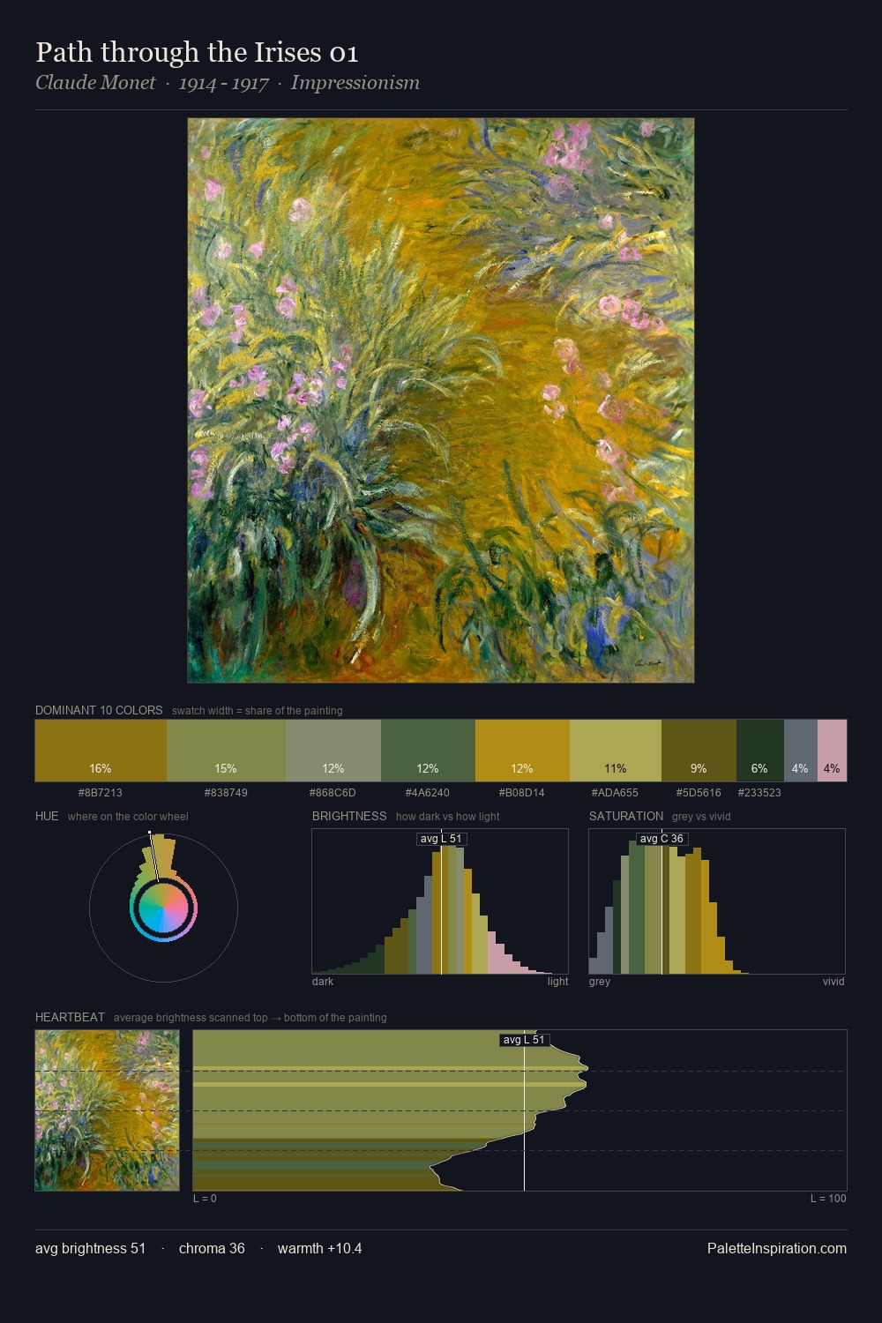Click the 'L = 0' axis label
Image resolution: width=882 pixels, height=1323 pixels.
(x=205, y=1199)
